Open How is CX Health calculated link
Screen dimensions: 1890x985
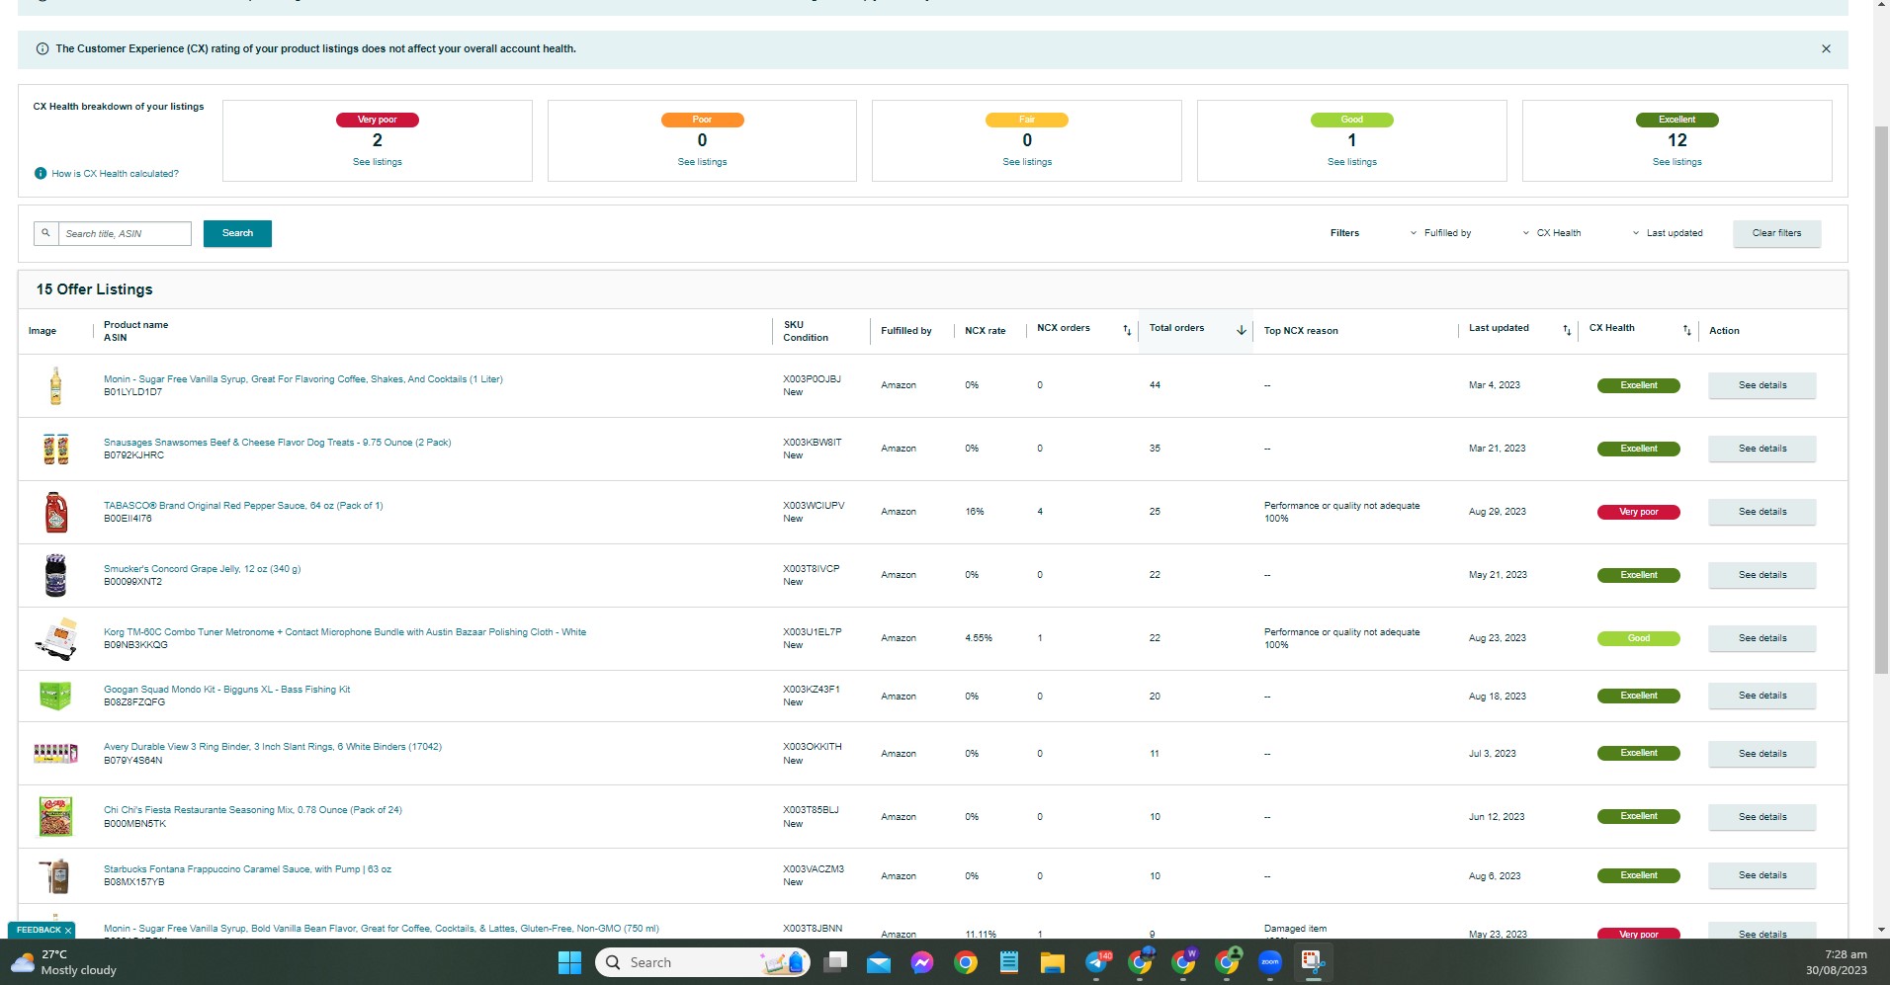(x=115, y=174)
